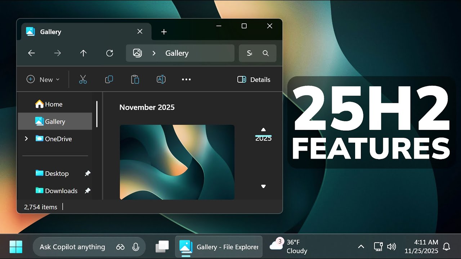Click the 2025 timeline marker
This screenshot has height=259, width=461.
[x=263, y=138]
